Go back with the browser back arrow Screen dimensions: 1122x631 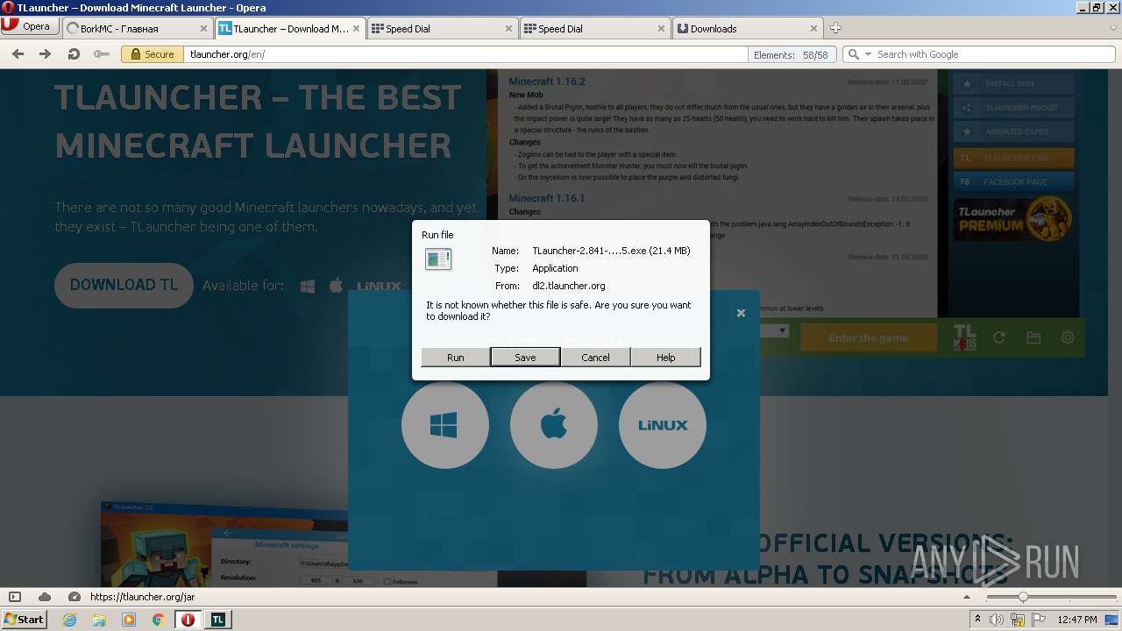(x=18, y=54)
